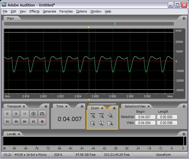Zoom Out Horizontally in Zoom panel
The height and width of the screenshot is (159, 189).
101,116
